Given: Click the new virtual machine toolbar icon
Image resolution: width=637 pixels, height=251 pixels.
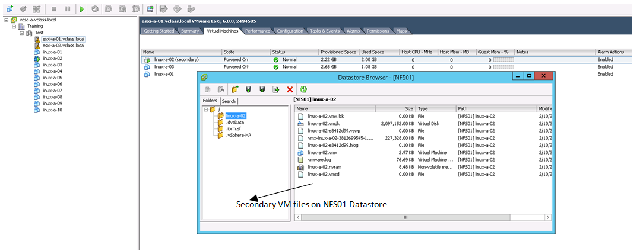Looking at the screenshot, I should 9,8.
